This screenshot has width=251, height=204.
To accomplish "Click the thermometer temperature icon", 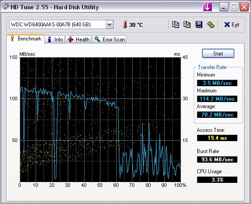I will click(125, 25).
